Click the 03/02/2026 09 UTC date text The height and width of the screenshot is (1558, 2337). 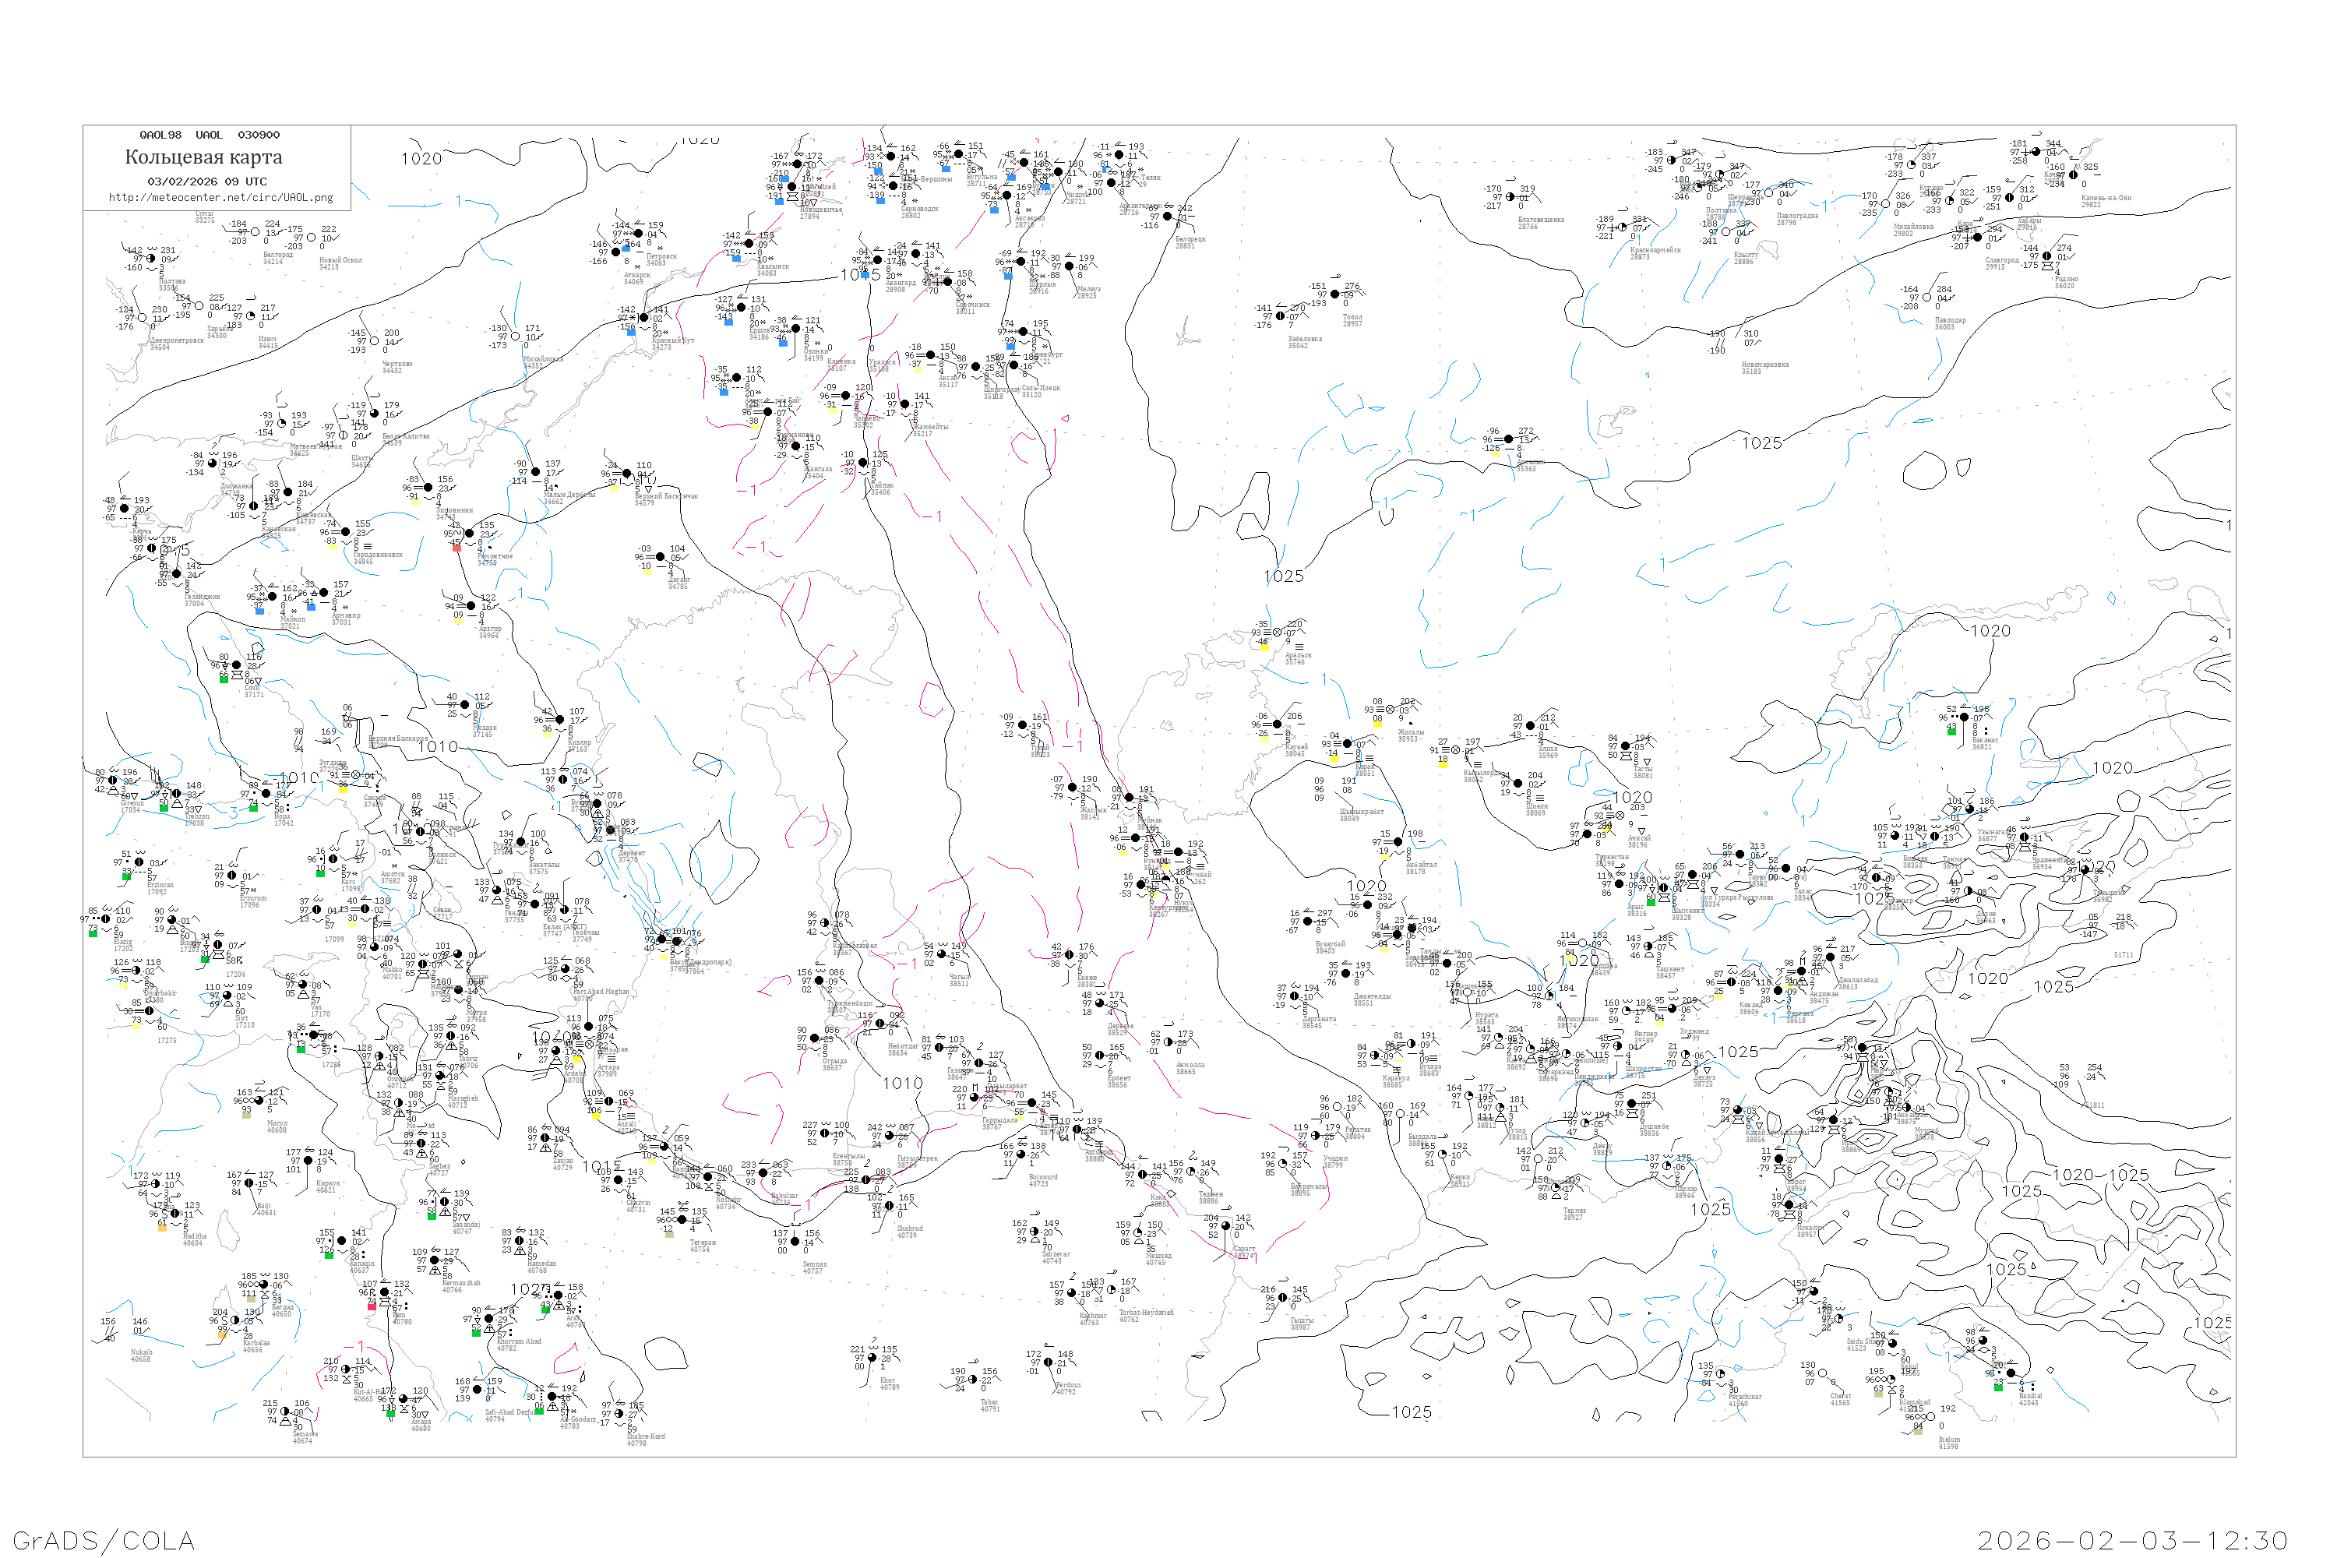point(206,182)
